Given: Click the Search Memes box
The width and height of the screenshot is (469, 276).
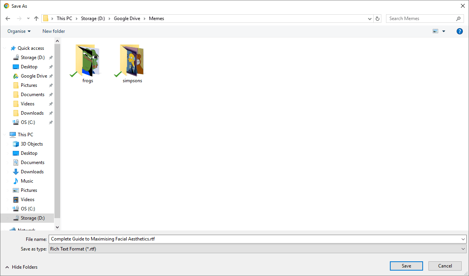Looking at the screenshot, I should 421,19.
